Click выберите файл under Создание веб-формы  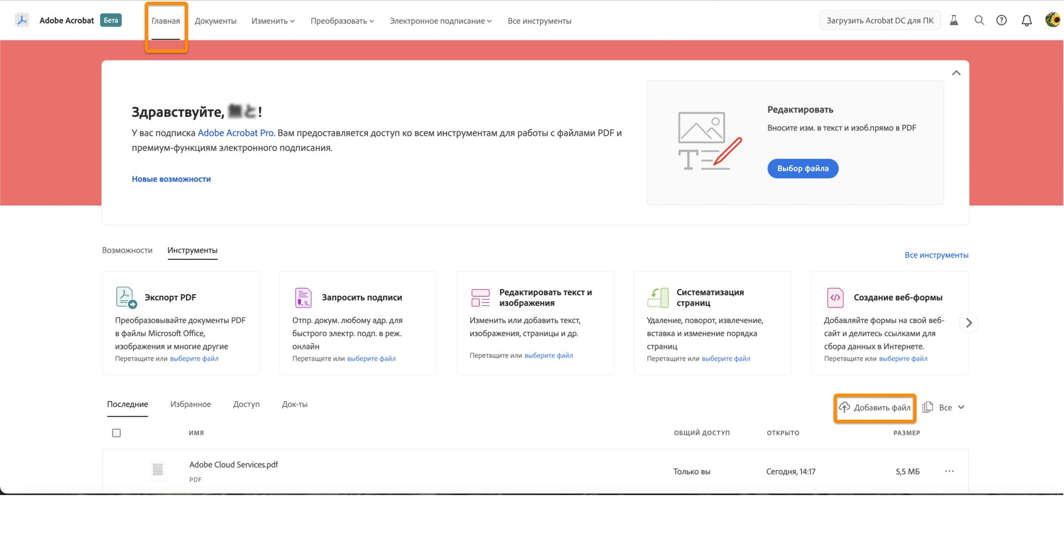(x=903, y=358)
